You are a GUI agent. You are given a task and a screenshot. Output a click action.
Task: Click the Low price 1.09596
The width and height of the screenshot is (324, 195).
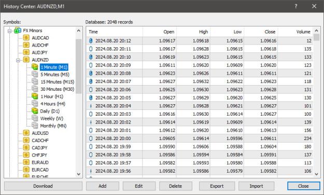[x=234, y=138]
